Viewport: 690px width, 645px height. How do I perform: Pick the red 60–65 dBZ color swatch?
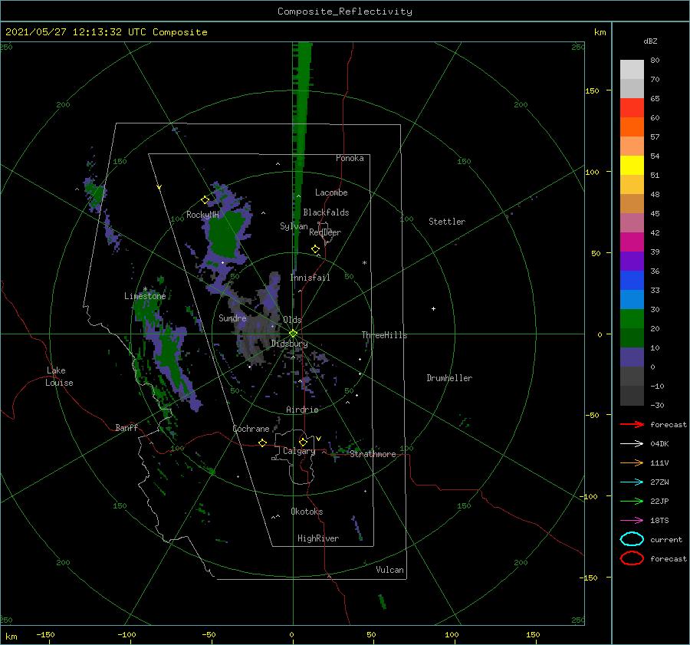(632, 108)
